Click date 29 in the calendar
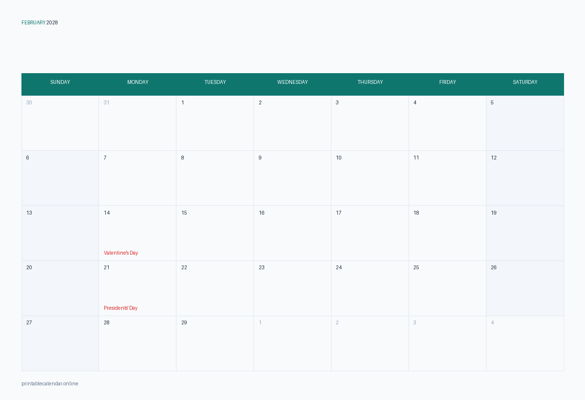This screenshot has height=400, width=585. pos(215,343)
